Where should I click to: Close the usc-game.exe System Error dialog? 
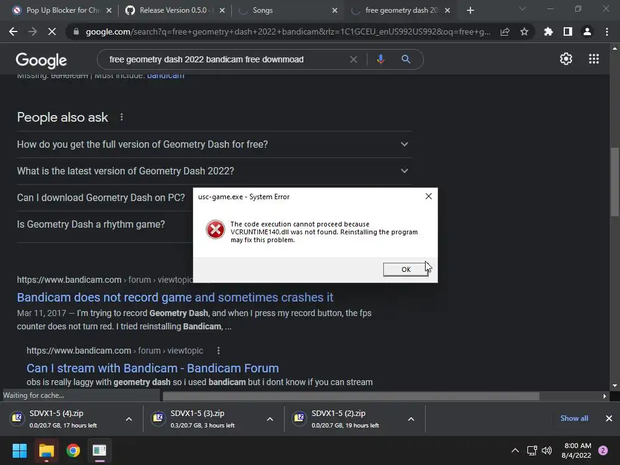(428, 197)
